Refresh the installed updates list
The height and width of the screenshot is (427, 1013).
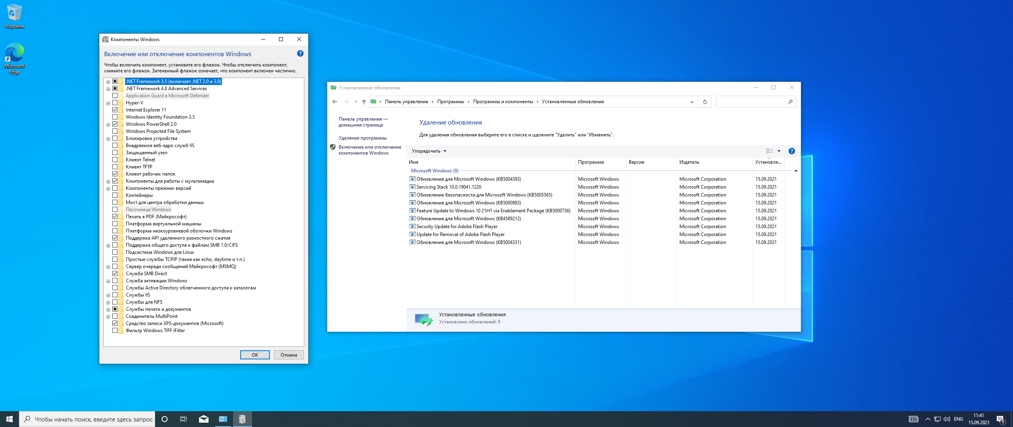(x=705, y=102)
